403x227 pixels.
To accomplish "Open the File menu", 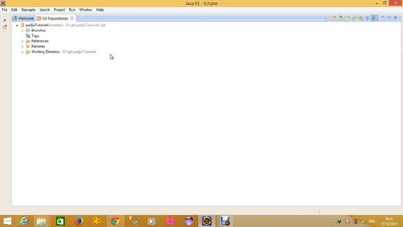I will 4,10.
